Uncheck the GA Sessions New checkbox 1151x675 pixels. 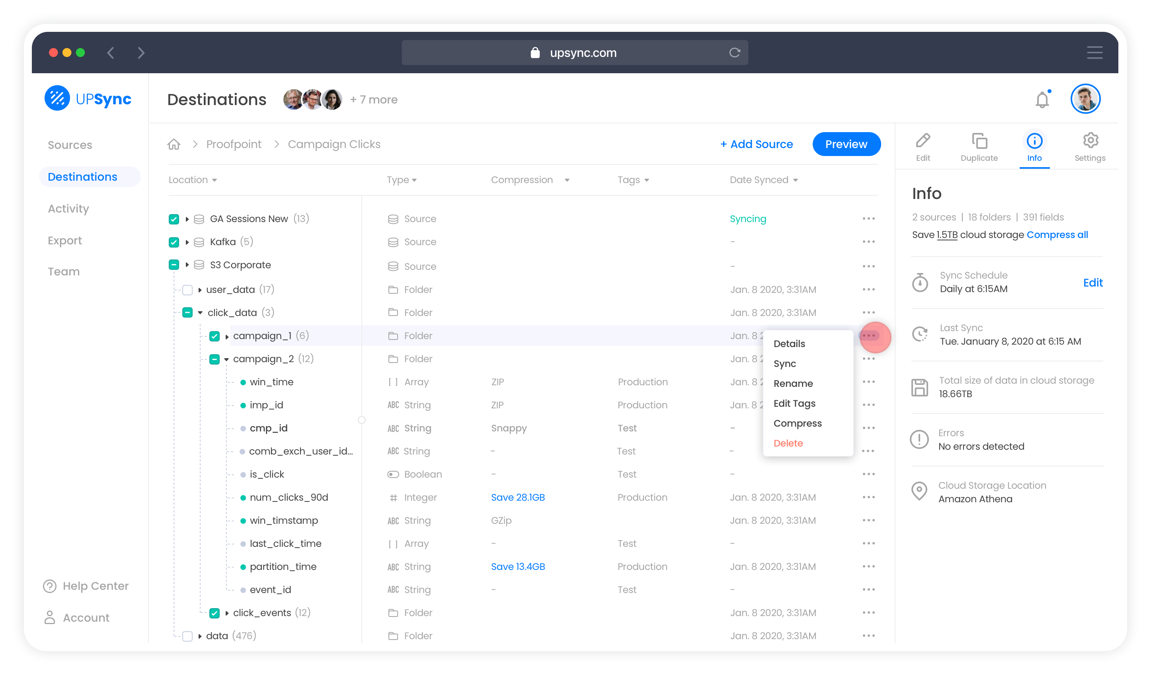[174, 219]
